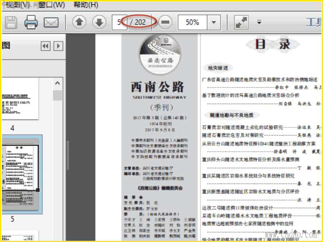This screenshot has width=323, height=242.
Task: Click the current page number field
Action: click(x=119, y=22)
